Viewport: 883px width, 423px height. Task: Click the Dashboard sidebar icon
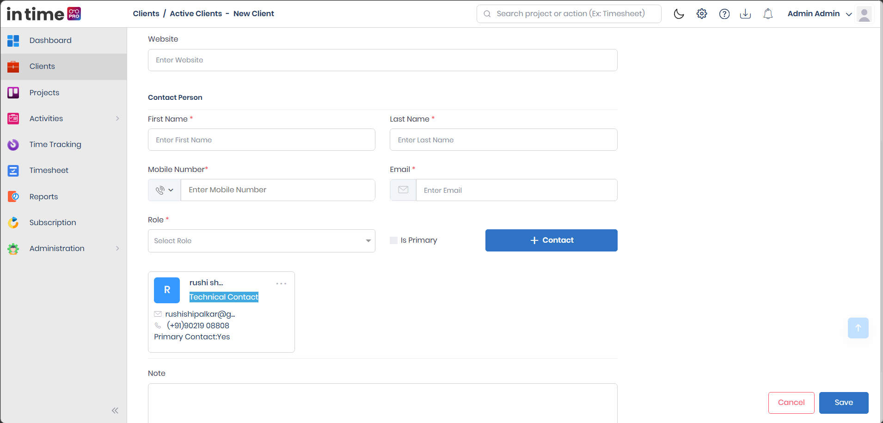[13, 41]
